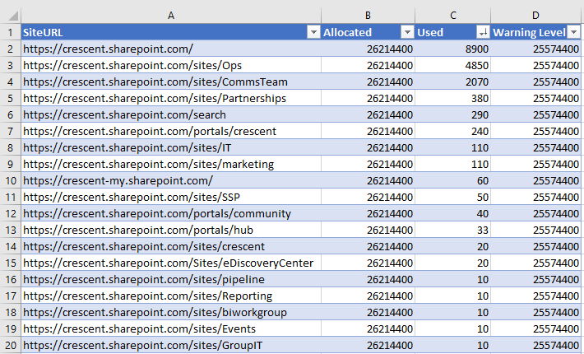
Task: Select the root crescent.sharepoint.com/ URL cell
Action: (171, 49)
